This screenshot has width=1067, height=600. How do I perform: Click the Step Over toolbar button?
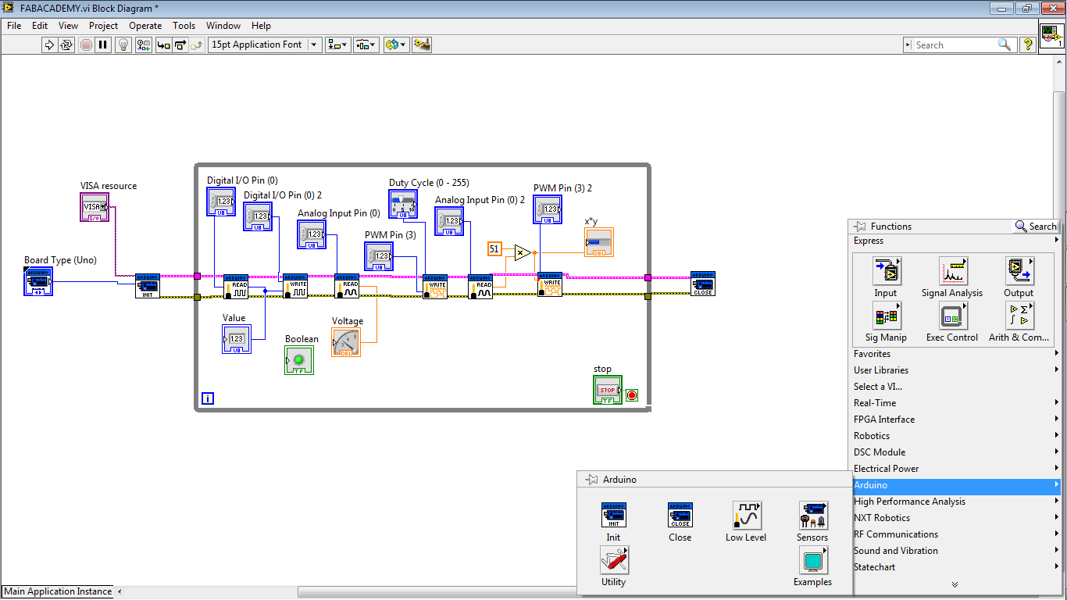tap(180, 45)
